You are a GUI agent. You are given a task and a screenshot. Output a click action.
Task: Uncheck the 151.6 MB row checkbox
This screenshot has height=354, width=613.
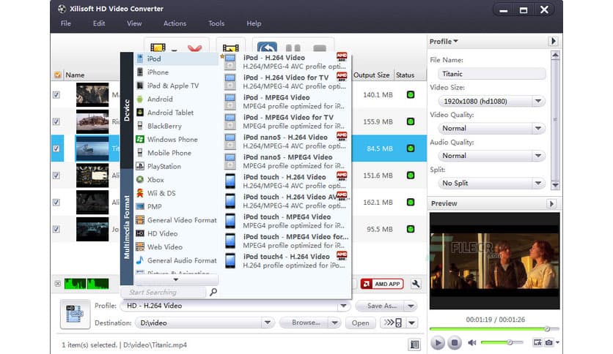pyautogui.click(x=56, y=176)
